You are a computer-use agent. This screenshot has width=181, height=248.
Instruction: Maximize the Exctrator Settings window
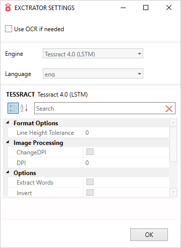pos(146,8)
